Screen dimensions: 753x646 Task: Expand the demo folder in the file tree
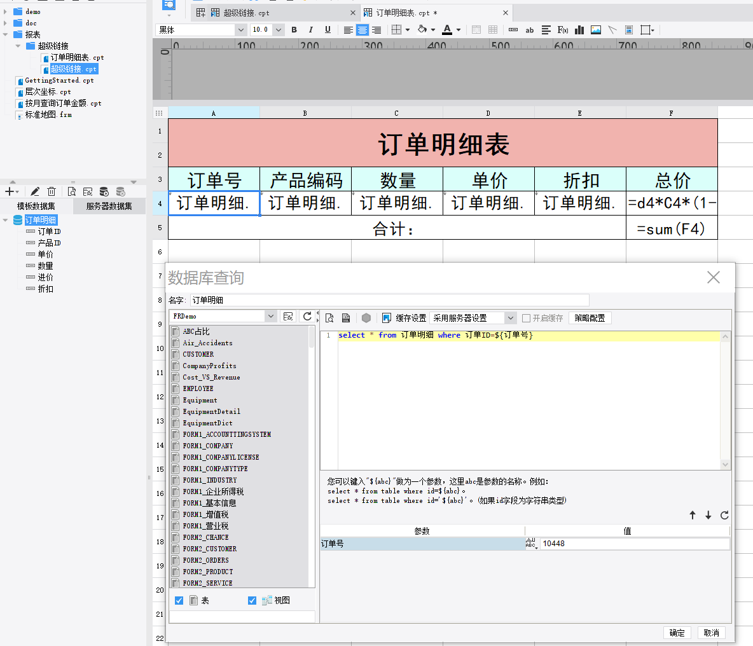[5, 11]
